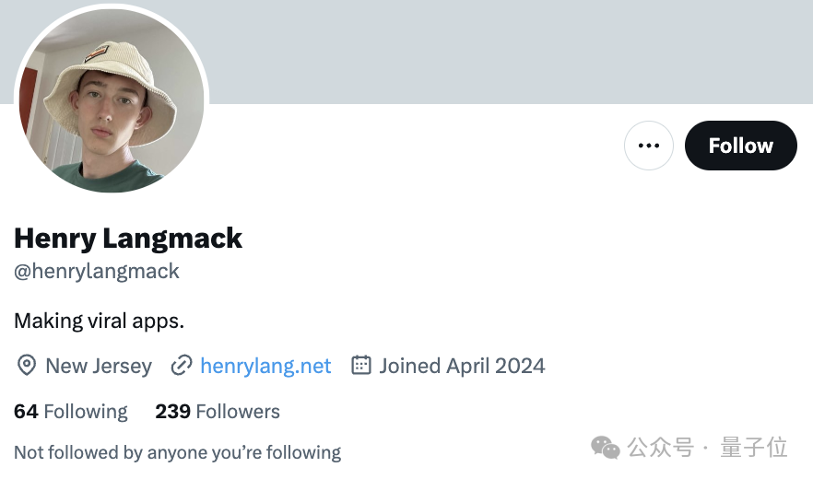Viewport: 813px width, 479px height.
Task: Select the Henry Langmack display name
Action: [128, 239]
